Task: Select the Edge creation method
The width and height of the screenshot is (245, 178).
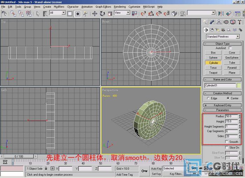Action: coord(208,98)
